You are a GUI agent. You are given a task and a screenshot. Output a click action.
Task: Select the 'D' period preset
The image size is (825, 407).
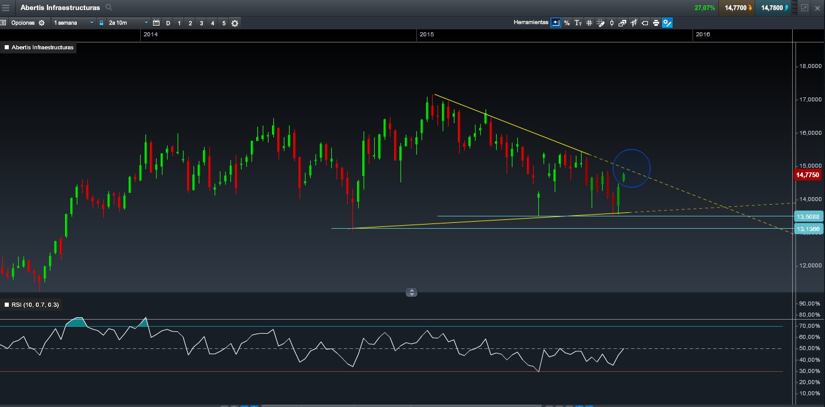(168, 23)
